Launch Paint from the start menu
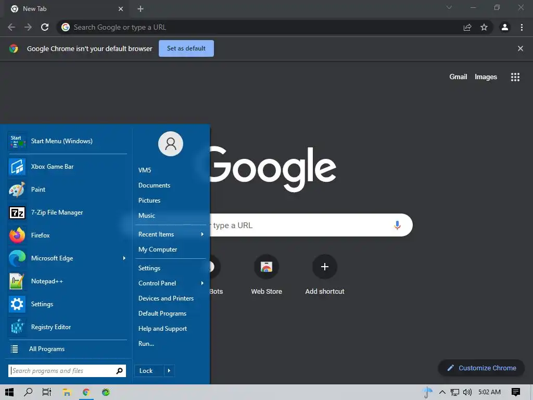This screenshot has height=400, width=533. 67,190
